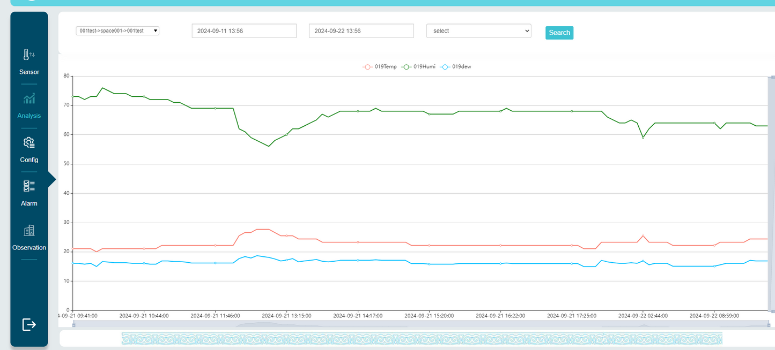Viewport: 775px width, 350px height.
Task: Click the start date field 2024-09-11 13:56
Action: tap(244, 31)
